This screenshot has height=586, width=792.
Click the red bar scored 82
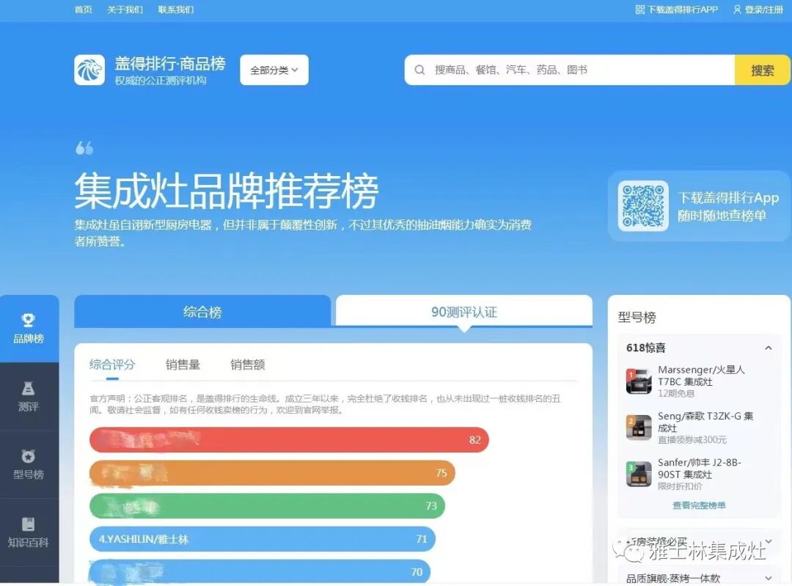[289, 439]
